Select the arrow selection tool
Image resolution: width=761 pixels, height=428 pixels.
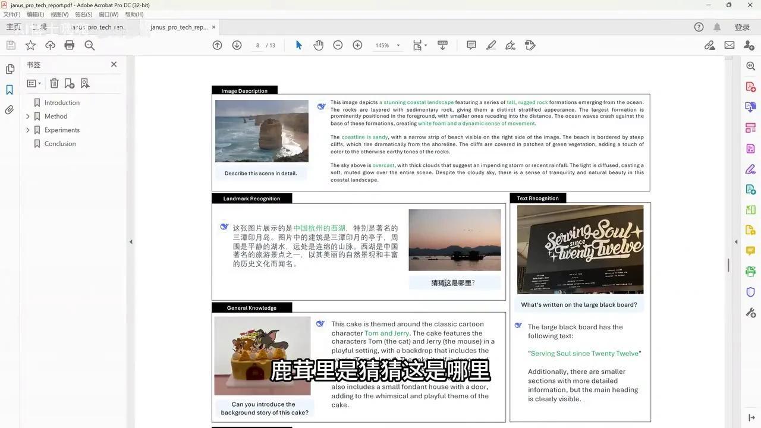(298, 45)
